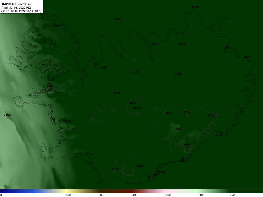Click the 2153 value over the ocean

click(7, 115)
